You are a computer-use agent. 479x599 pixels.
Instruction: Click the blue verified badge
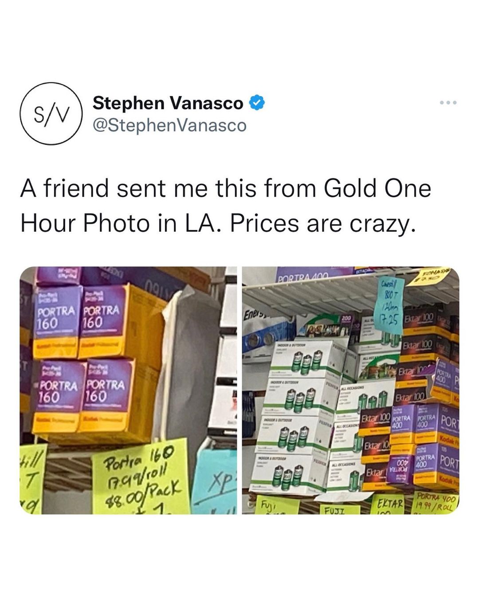click(x=257, y=103)
